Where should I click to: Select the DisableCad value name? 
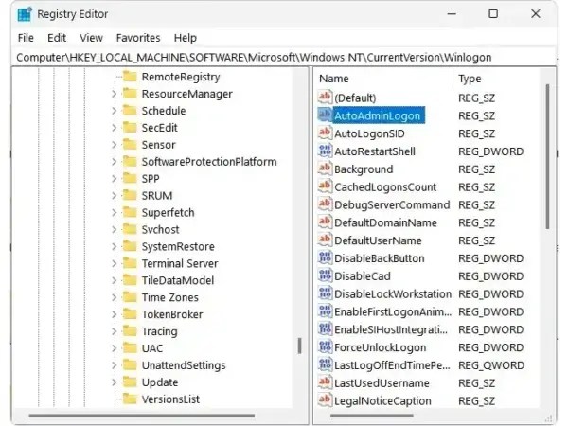tap(363, 276)
